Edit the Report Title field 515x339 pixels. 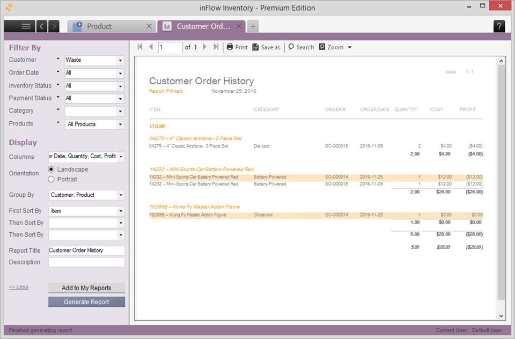(x=86, y=250)
